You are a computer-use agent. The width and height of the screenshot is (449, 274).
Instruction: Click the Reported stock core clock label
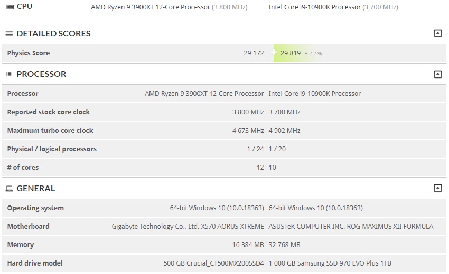point(49,112)
